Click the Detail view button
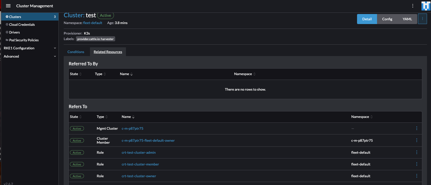Viewport: 431px width, 185px height. pos(367,19)
